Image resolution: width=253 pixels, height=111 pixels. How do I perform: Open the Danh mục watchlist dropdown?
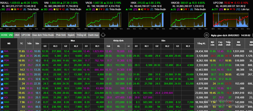pyautogui.click(x=93, y=35)
